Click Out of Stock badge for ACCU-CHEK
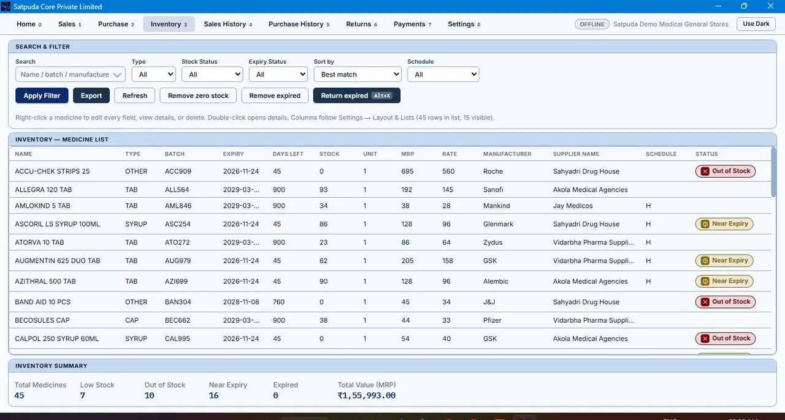 click(x=725, y=171)
